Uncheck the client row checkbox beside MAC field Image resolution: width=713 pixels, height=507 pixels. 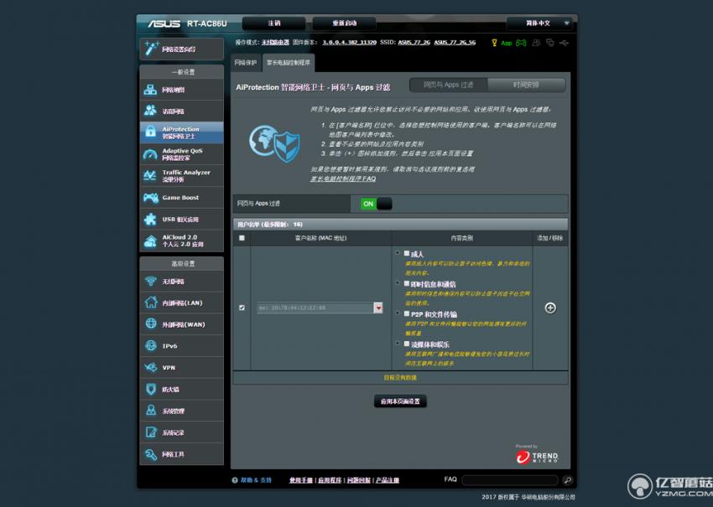(x=242, y=308)
